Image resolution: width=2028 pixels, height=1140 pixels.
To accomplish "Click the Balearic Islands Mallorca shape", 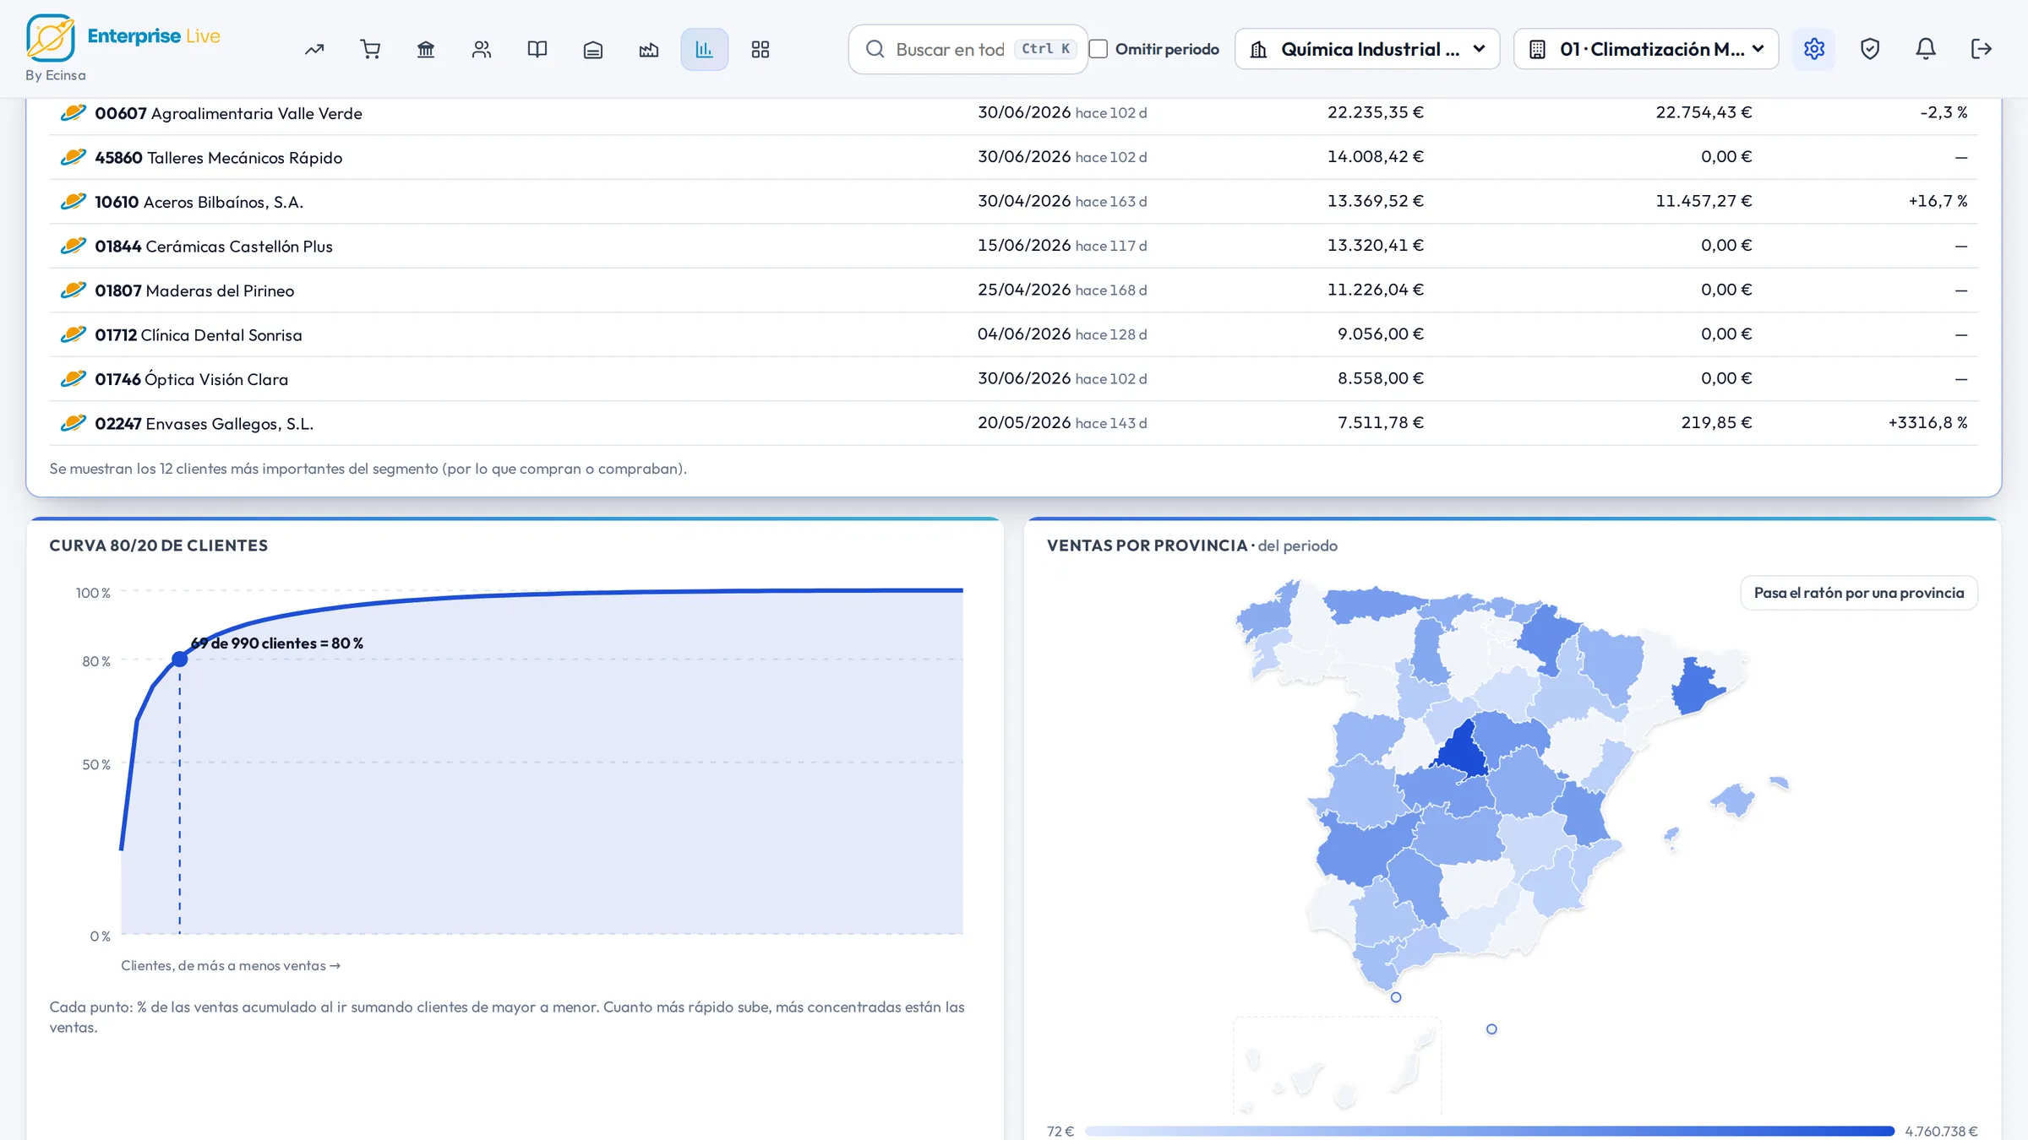I will [1733, 800].
